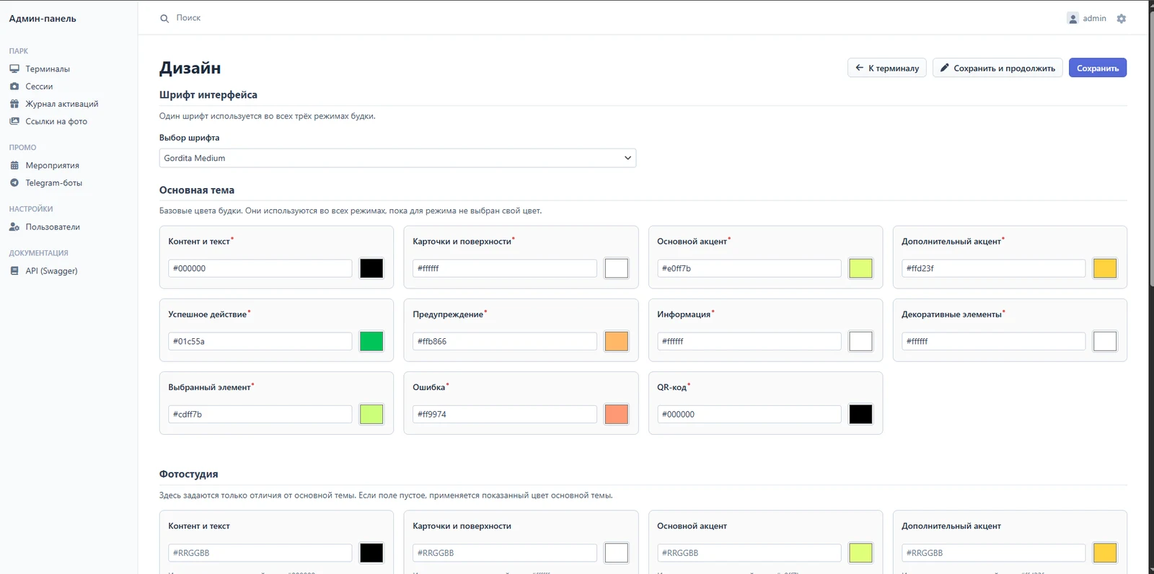This screenshot has height=574, width=1154.
Task: Open the black swatch for Контент и текст in Основная тема
Action: [371, 268]
